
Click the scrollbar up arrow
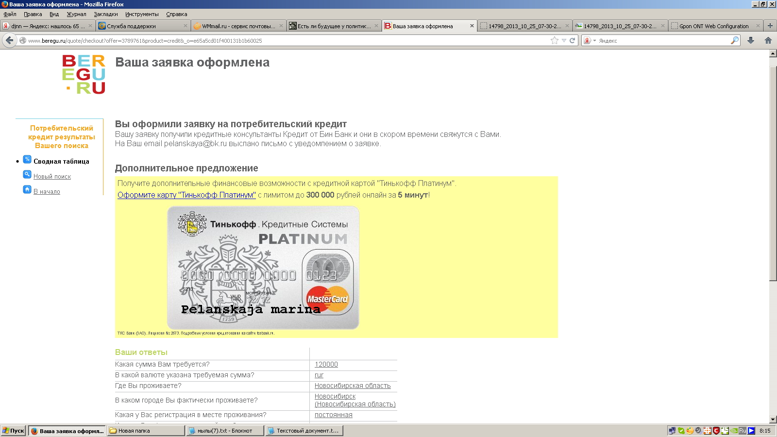pos(773,53)
